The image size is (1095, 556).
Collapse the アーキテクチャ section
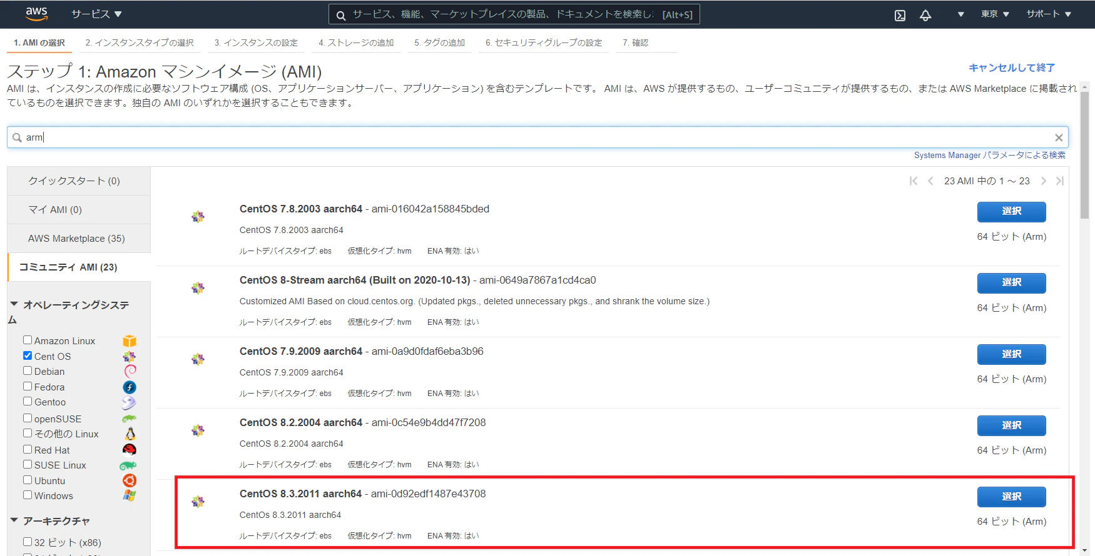[14, 520]
